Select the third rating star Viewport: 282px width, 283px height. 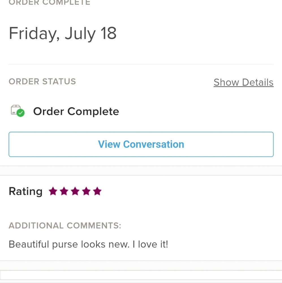[75, 191]
